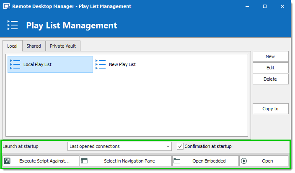
Task: Click the Open Embedded window icon
Action: click(177, 161)
